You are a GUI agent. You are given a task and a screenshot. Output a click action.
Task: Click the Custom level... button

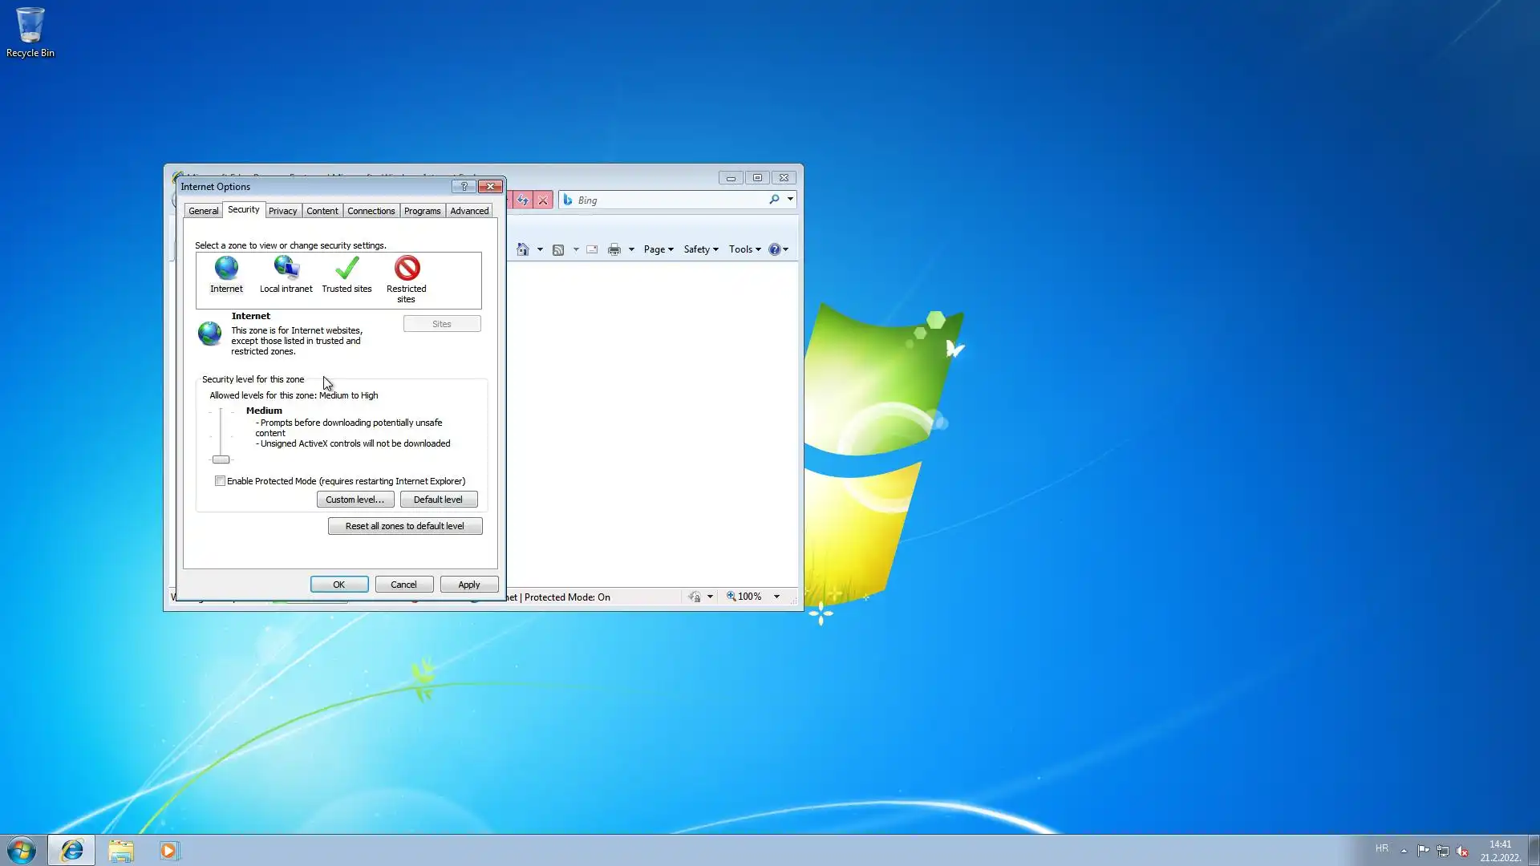coord(355,500)
